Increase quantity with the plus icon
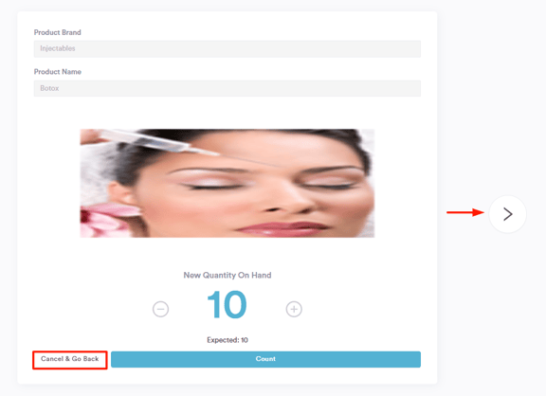Image resolution: width=546 pixels, height=396 pixels. (x=294, y=309)
